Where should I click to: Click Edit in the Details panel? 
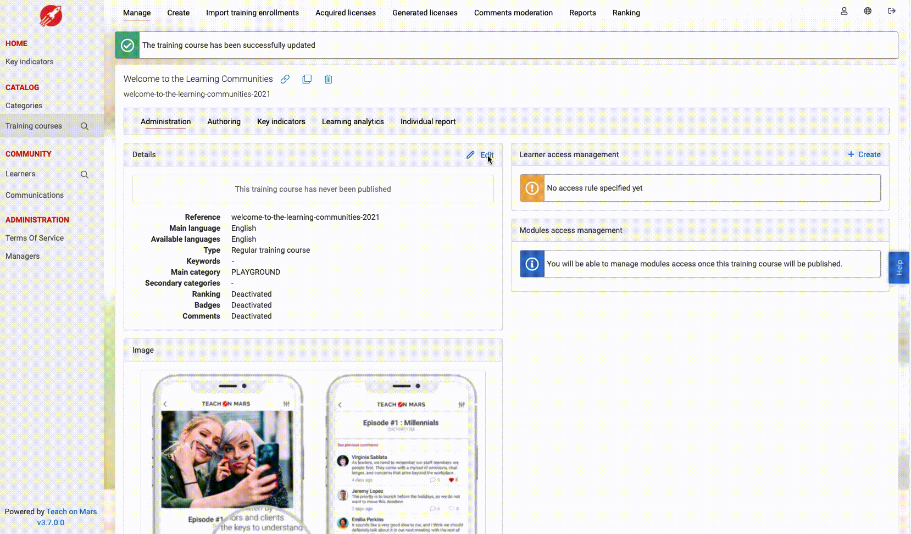(487, 155)
